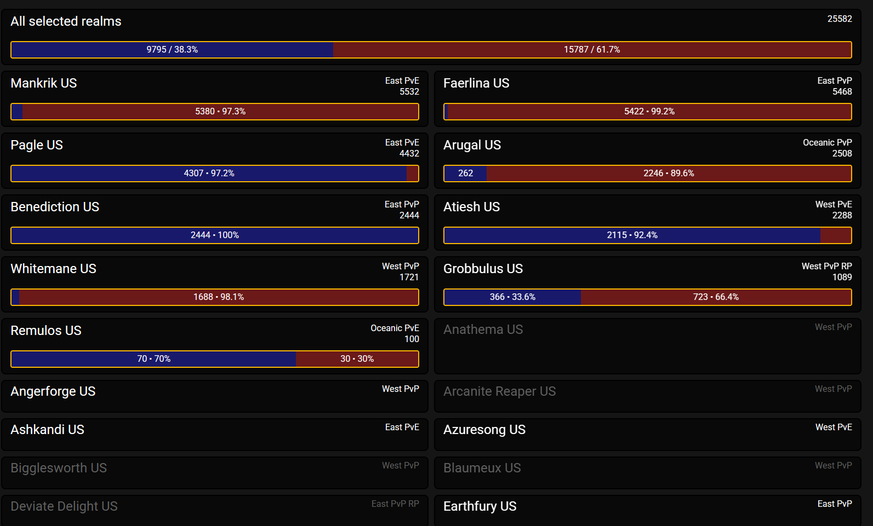
Task: Click the Pagle population count 4432
Action: click(x=409, y=154)
